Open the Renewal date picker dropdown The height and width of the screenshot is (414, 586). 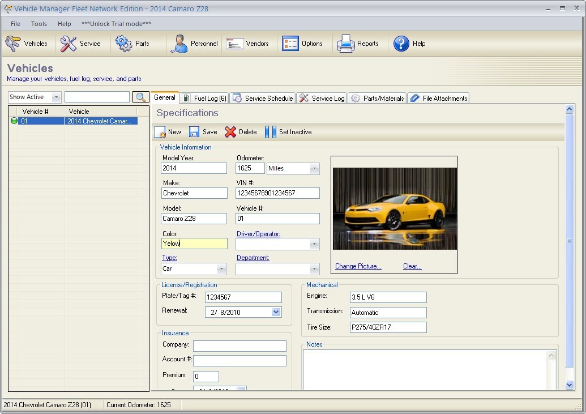pyautogui.click(x=276, y=312)
